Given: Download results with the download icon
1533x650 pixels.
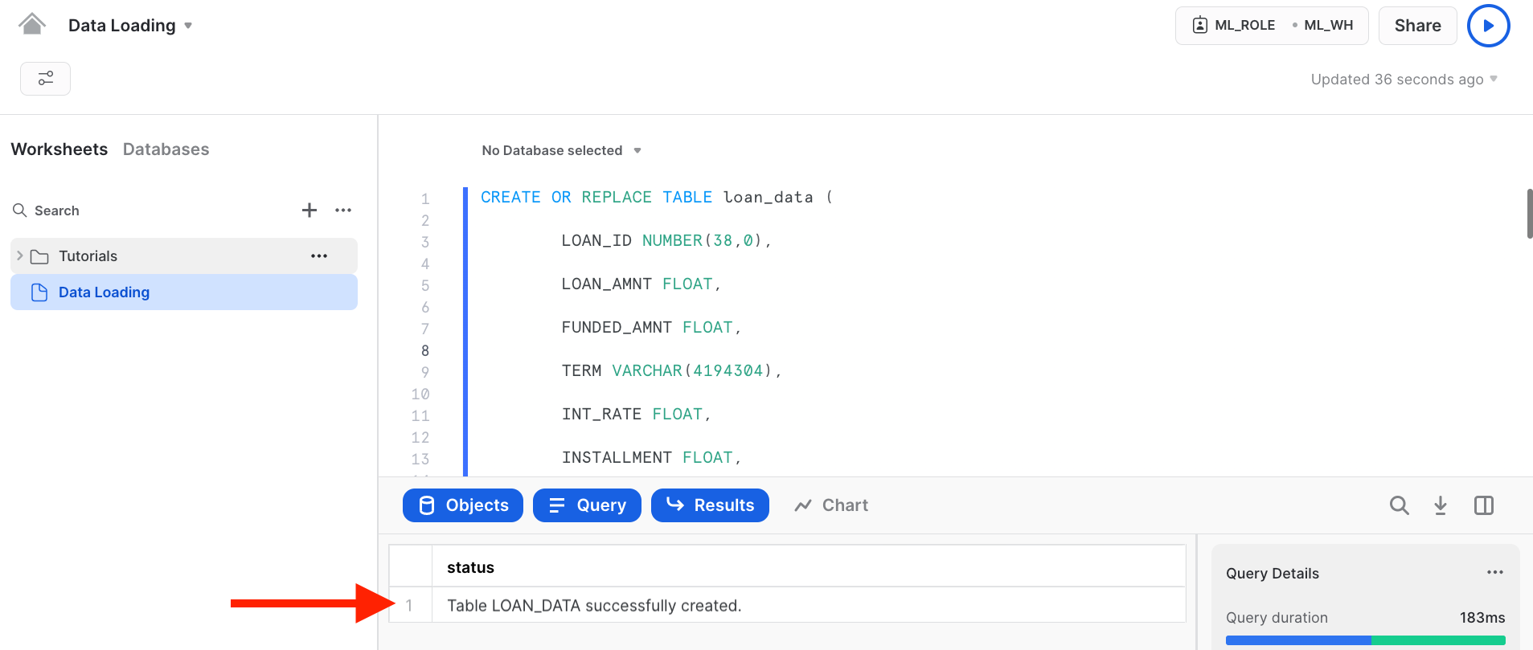Looking at the screenshot, I should [x=1441, y=505].
